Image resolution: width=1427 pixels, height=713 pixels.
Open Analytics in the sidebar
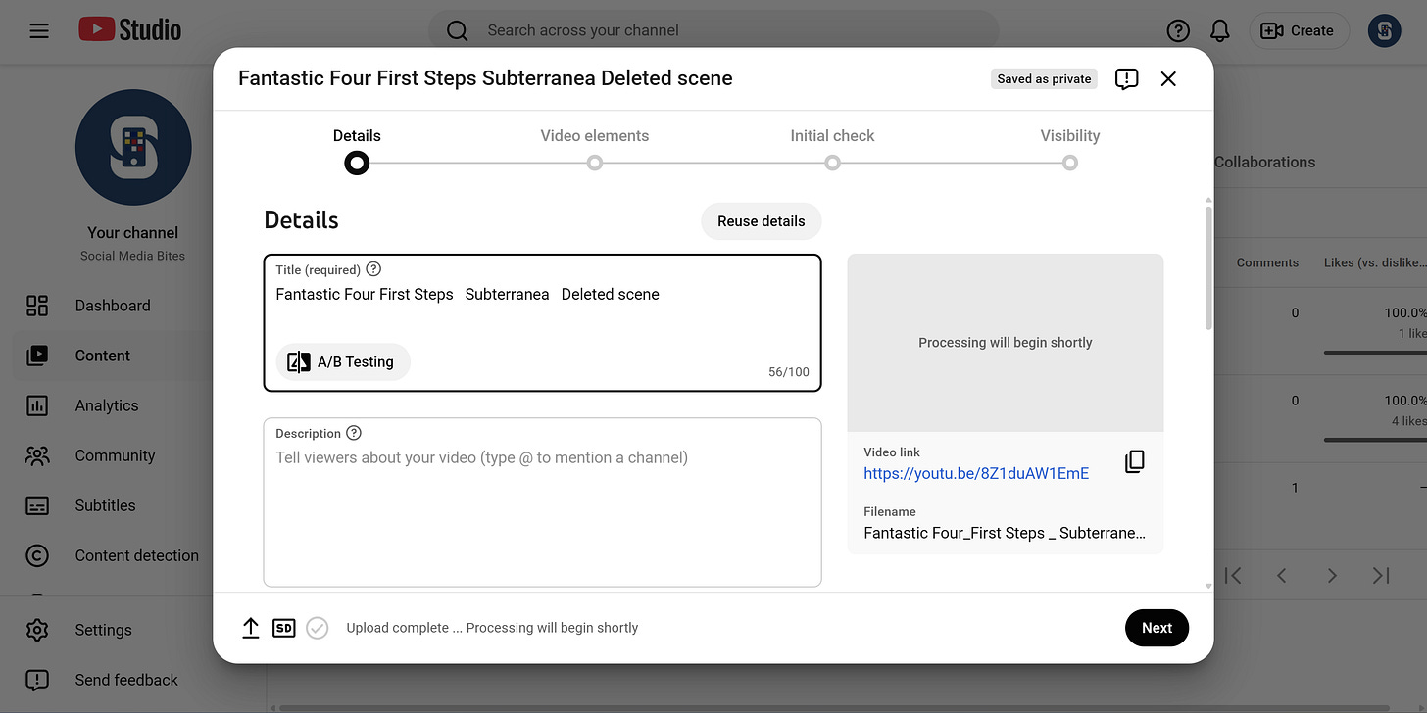pos(106,405)
